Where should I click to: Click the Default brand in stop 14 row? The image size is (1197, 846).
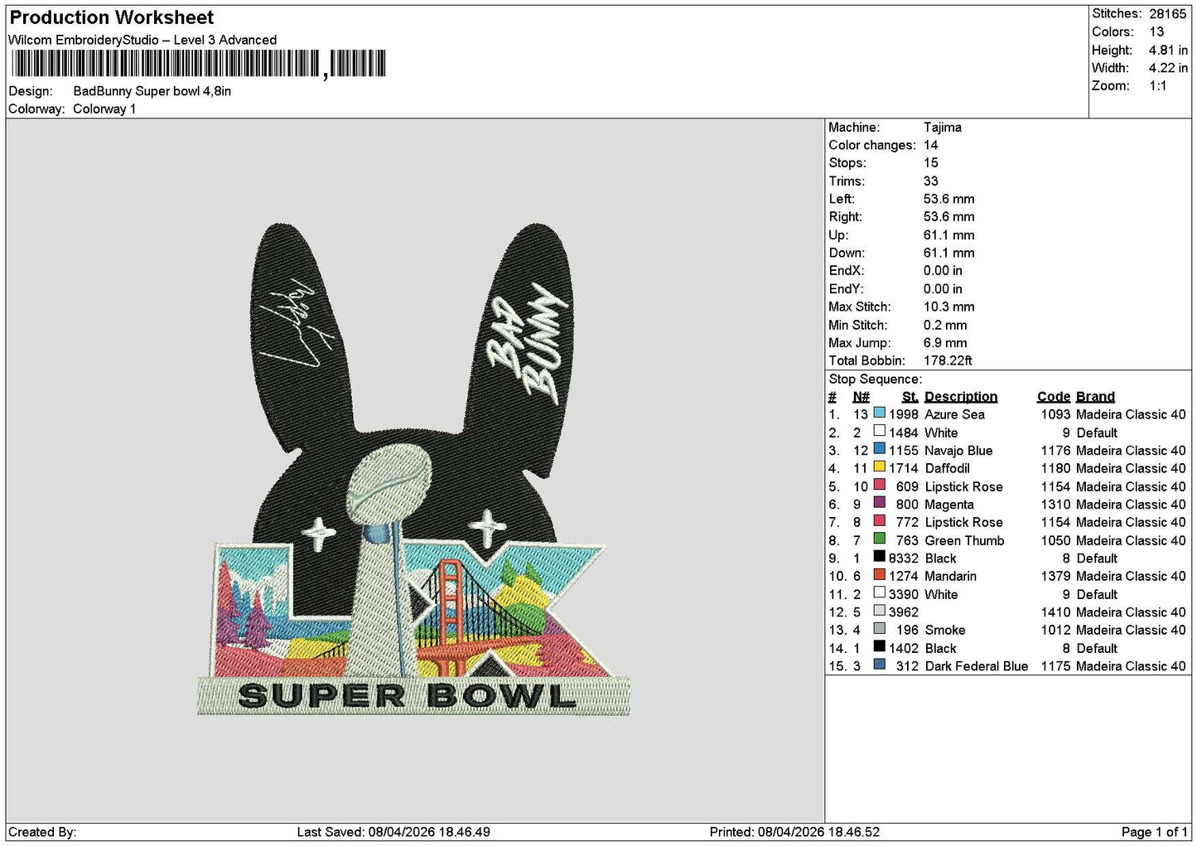(x=1097, y=648)
